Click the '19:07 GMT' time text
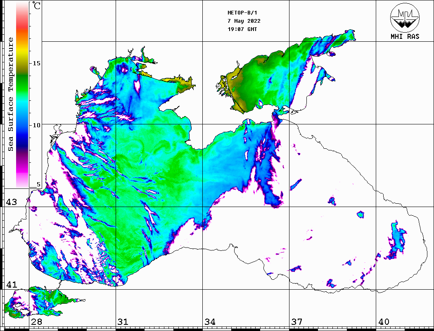Viewport: 434px width, 331px height. pos(242,29)
